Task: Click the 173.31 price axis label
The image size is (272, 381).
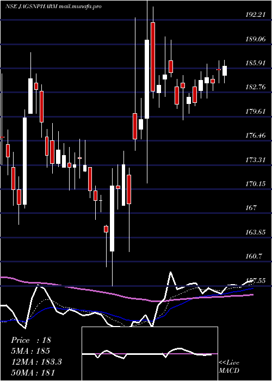Action: 255,159
